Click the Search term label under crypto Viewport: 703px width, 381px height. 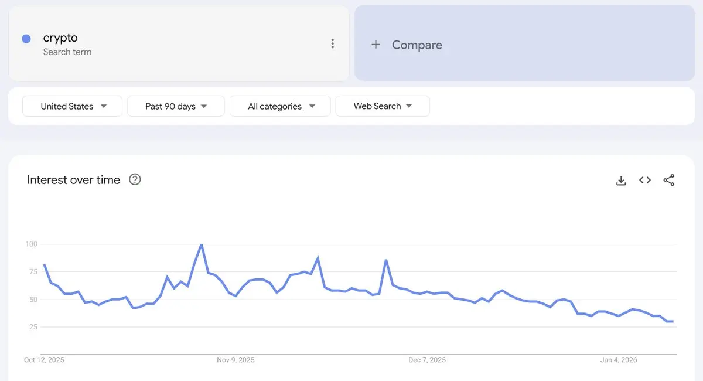[x=67, y=52]
